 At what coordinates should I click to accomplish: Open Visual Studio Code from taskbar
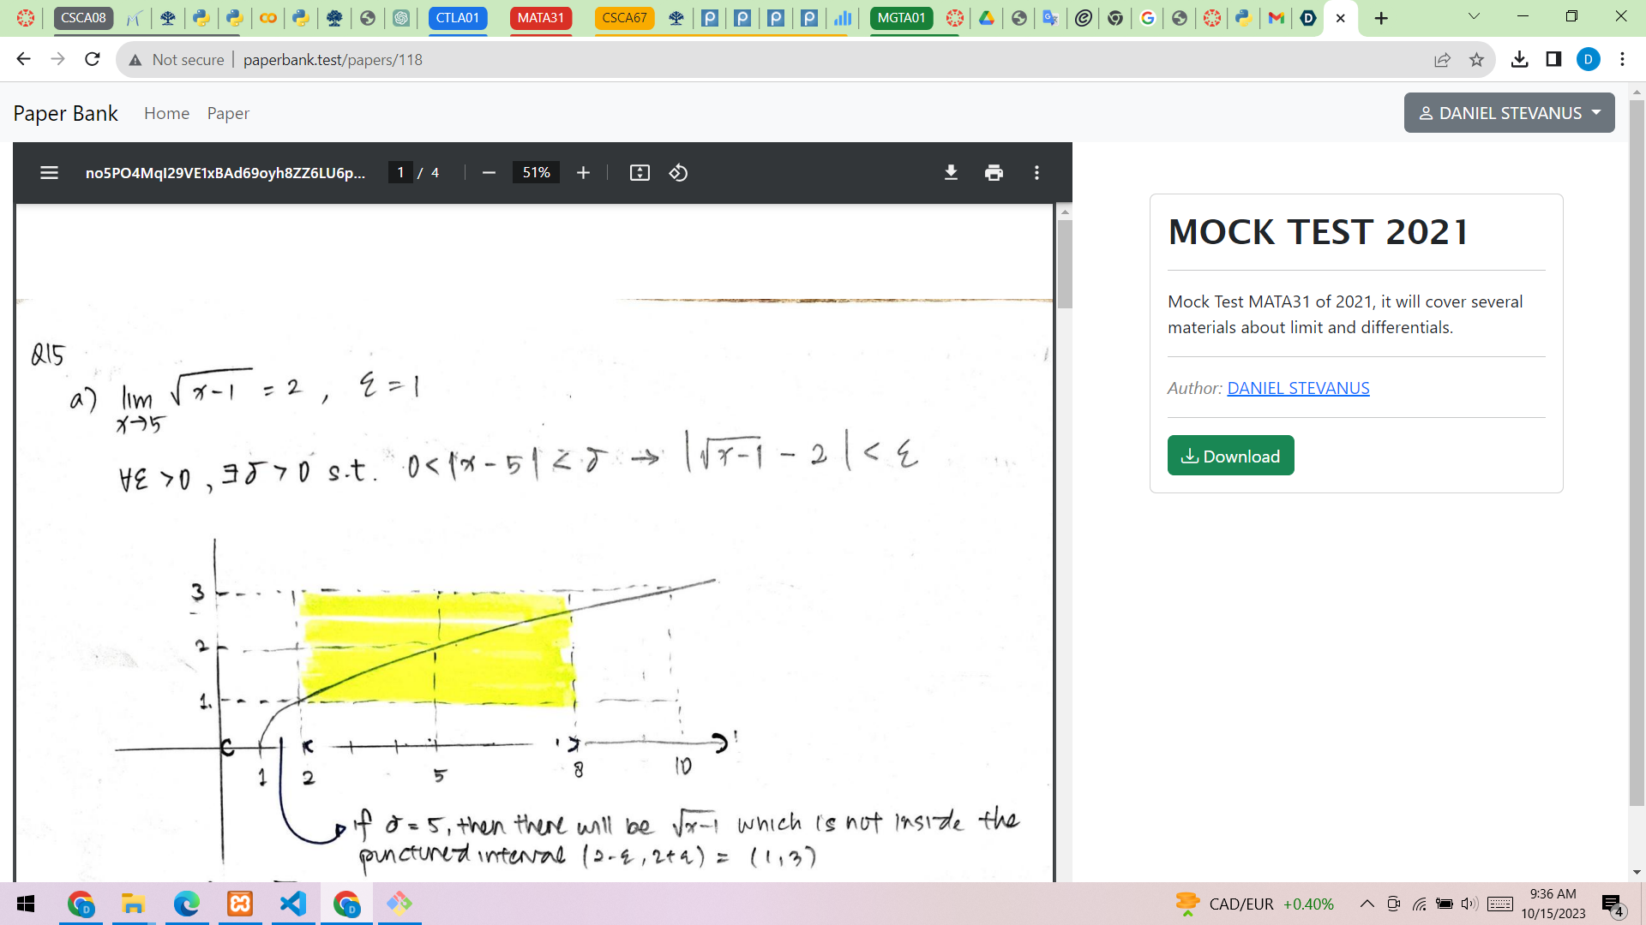(293, 904)
